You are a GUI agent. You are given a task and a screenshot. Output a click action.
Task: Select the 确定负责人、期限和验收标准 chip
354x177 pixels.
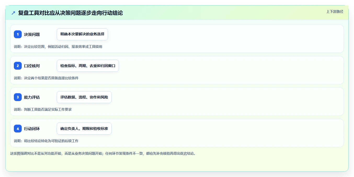click(x=84, y=129)
